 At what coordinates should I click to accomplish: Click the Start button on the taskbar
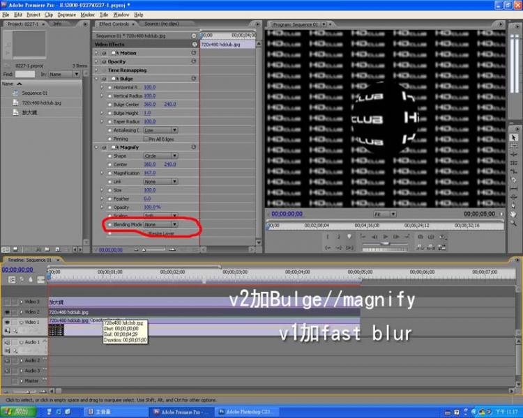pos(17,412)
